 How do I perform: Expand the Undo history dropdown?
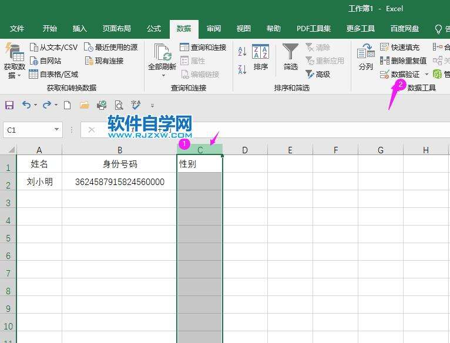[x=36, y=105]
